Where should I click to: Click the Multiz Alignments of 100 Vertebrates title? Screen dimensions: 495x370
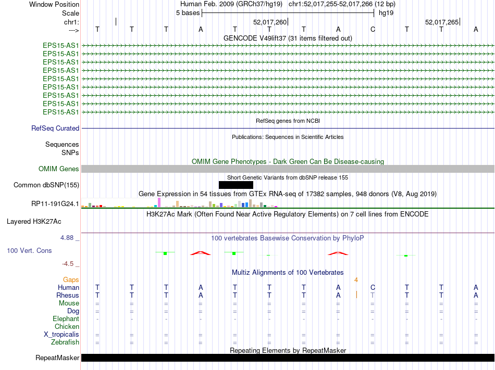click(x=288, y=272)
